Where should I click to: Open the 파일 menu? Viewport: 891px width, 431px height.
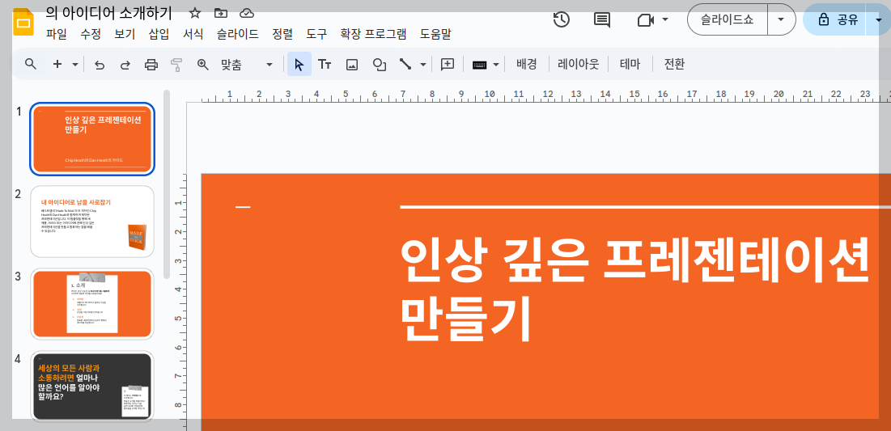(57, 34)
